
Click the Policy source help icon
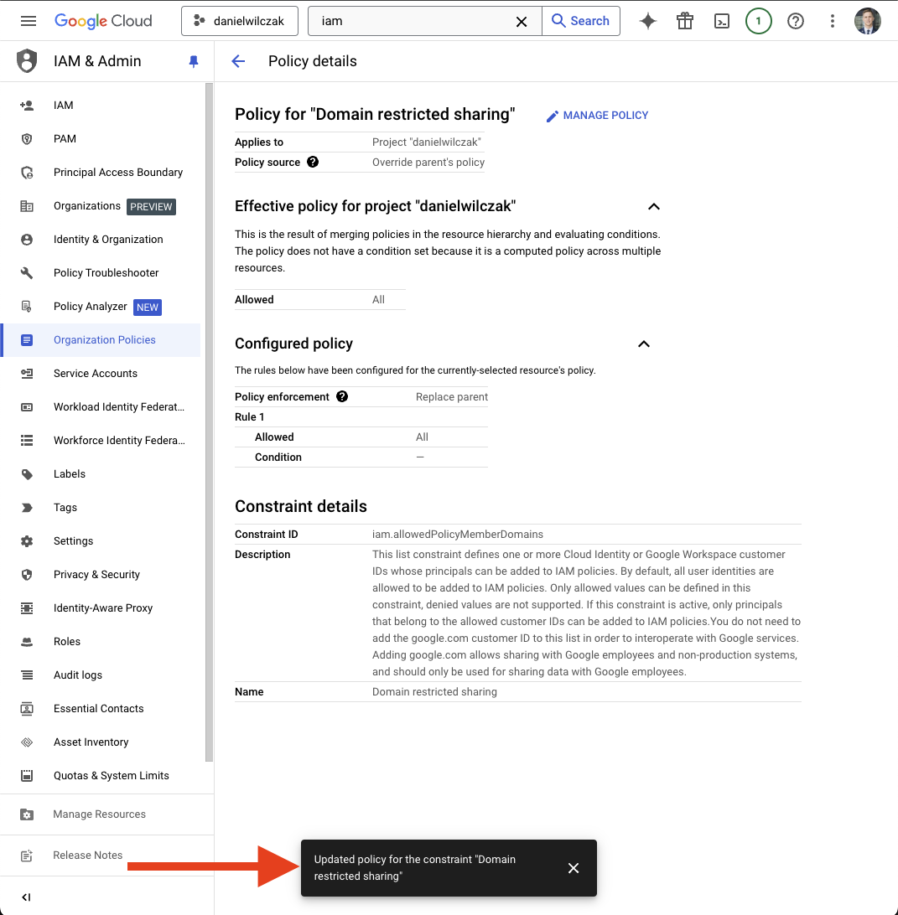point(313,163)
